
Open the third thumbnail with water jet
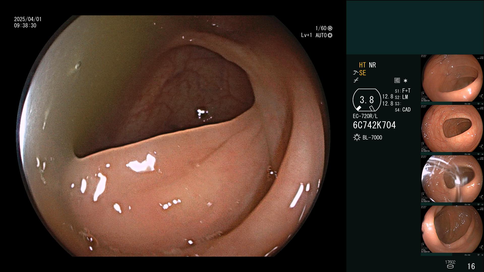(452, 180)
